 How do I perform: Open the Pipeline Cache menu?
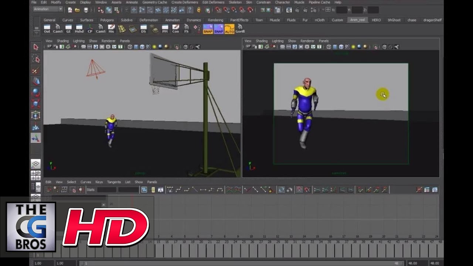[x=319, y=2]
